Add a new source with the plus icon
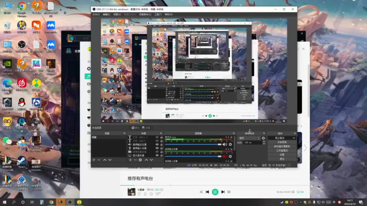 coord(130,160)
